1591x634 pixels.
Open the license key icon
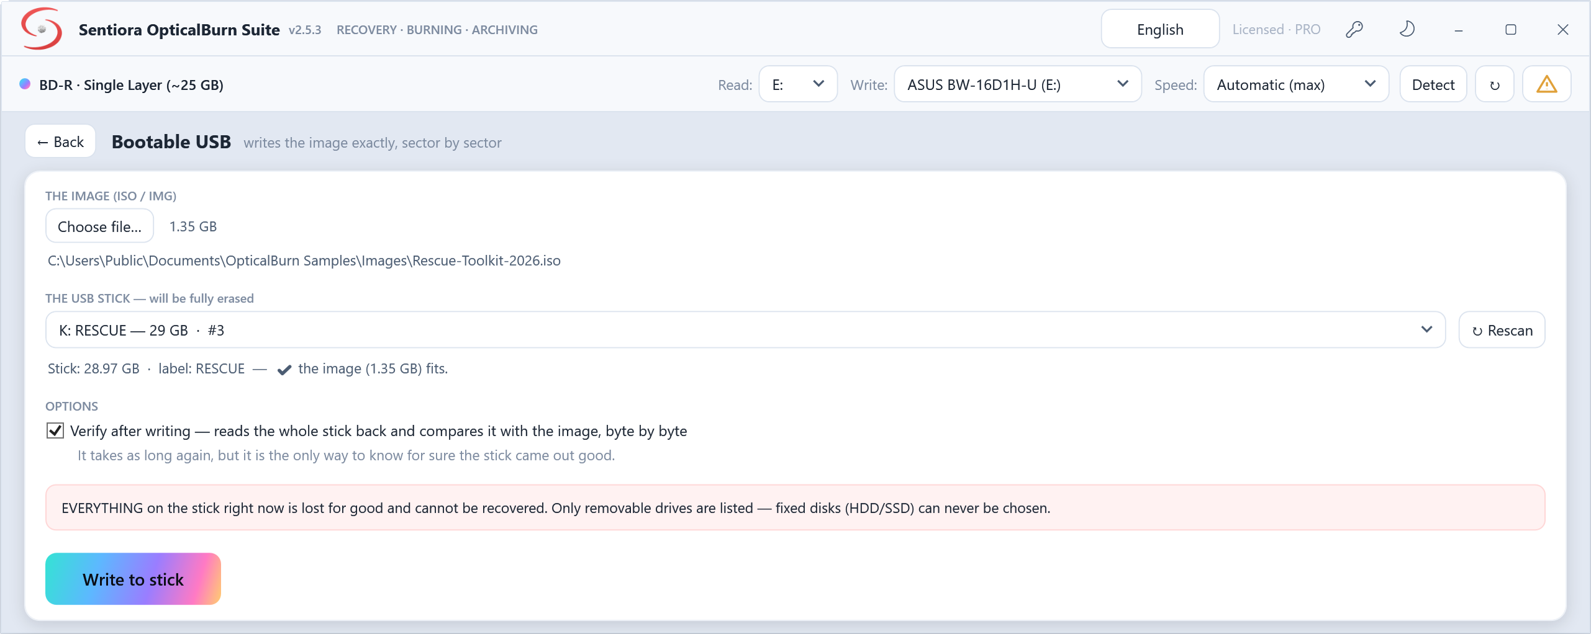pos(1354,29)
